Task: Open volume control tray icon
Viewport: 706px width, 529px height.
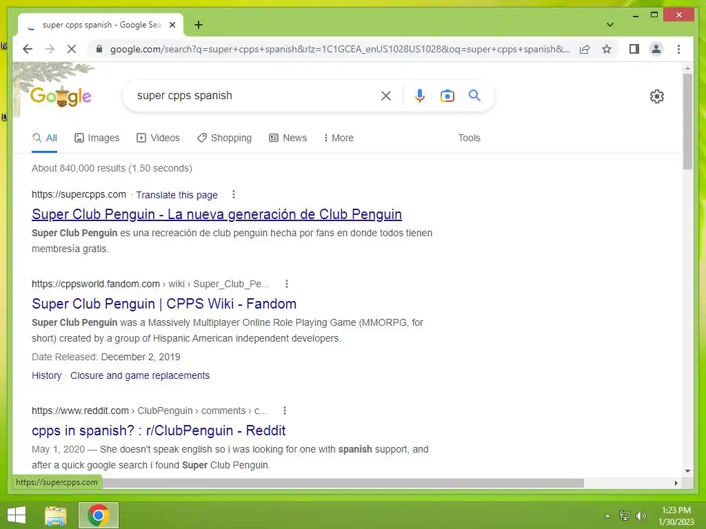Action: coord(641,516)
